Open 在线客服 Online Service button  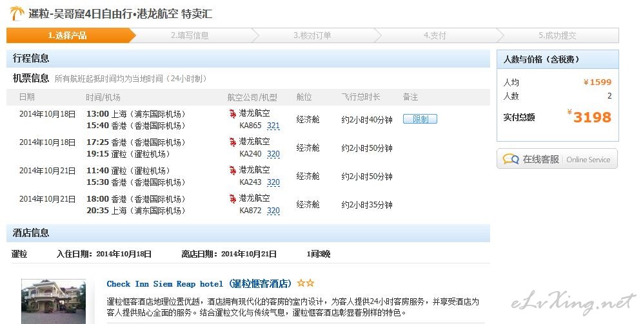point(557,159)
